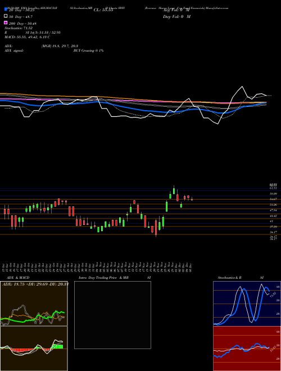Open the ADX indicator chart panel
Screen dimensions: 281x371
click(34, 304)
